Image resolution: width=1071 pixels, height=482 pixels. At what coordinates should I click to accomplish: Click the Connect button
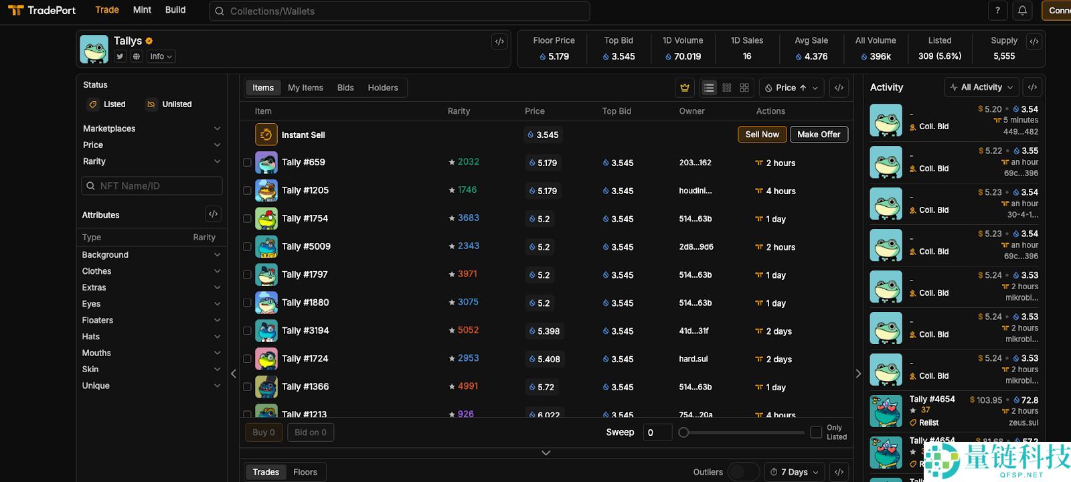[1056, 11]
